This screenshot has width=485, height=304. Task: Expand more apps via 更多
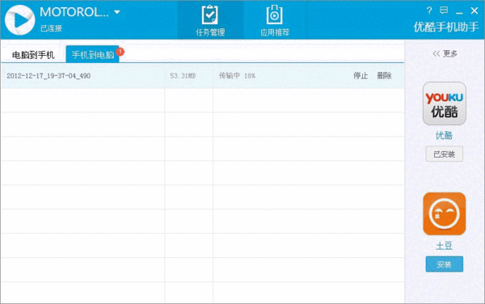tap(445, 54)
